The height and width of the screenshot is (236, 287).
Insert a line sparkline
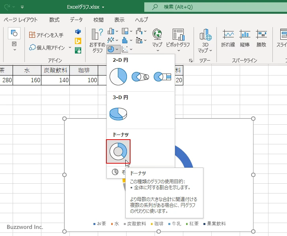[x=228, y=38]
